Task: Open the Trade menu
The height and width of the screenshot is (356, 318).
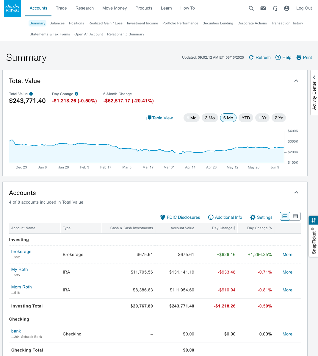Action: (61, 8)
